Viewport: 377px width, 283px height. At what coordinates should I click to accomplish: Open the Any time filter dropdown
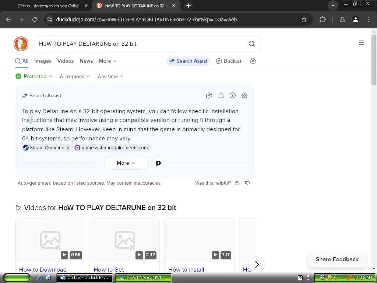(110, 77)
